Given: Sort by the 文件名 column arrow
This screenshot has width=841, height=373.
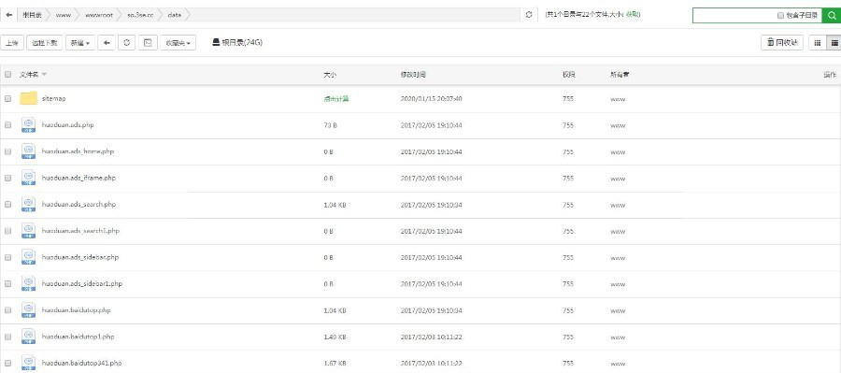Looking at the screenshot, I should click(44, 75).
